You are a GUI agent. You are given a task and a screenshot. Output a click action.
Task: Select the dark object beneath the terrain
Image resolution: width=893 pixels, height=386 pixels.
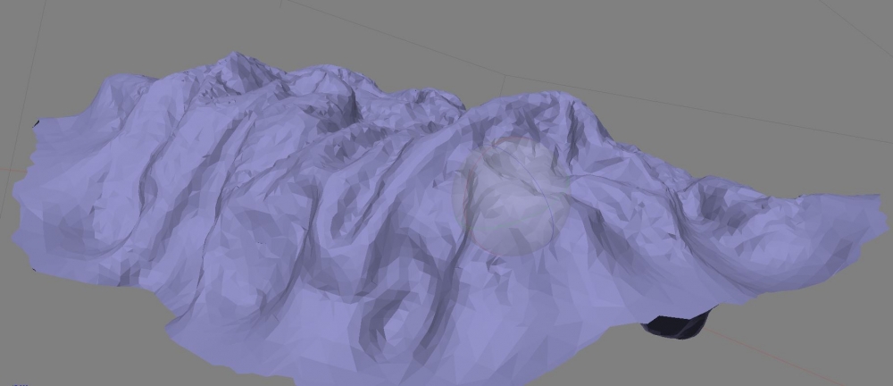tap(677, 324)
